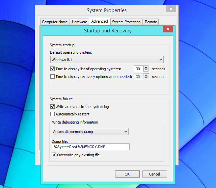The height and width of the screenshot is (188, 216).
Task: Click the 'Default operating system:' label
Action: [x=71, y=52]
